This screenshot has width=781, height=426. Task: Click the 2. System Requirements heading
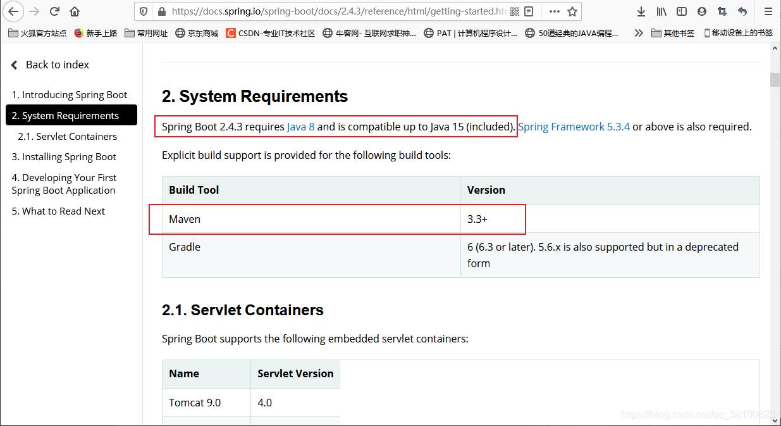(x=255, y=96)
